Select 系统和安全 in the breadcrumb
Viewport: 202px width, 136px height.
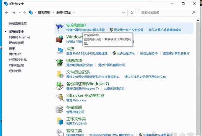64,12
